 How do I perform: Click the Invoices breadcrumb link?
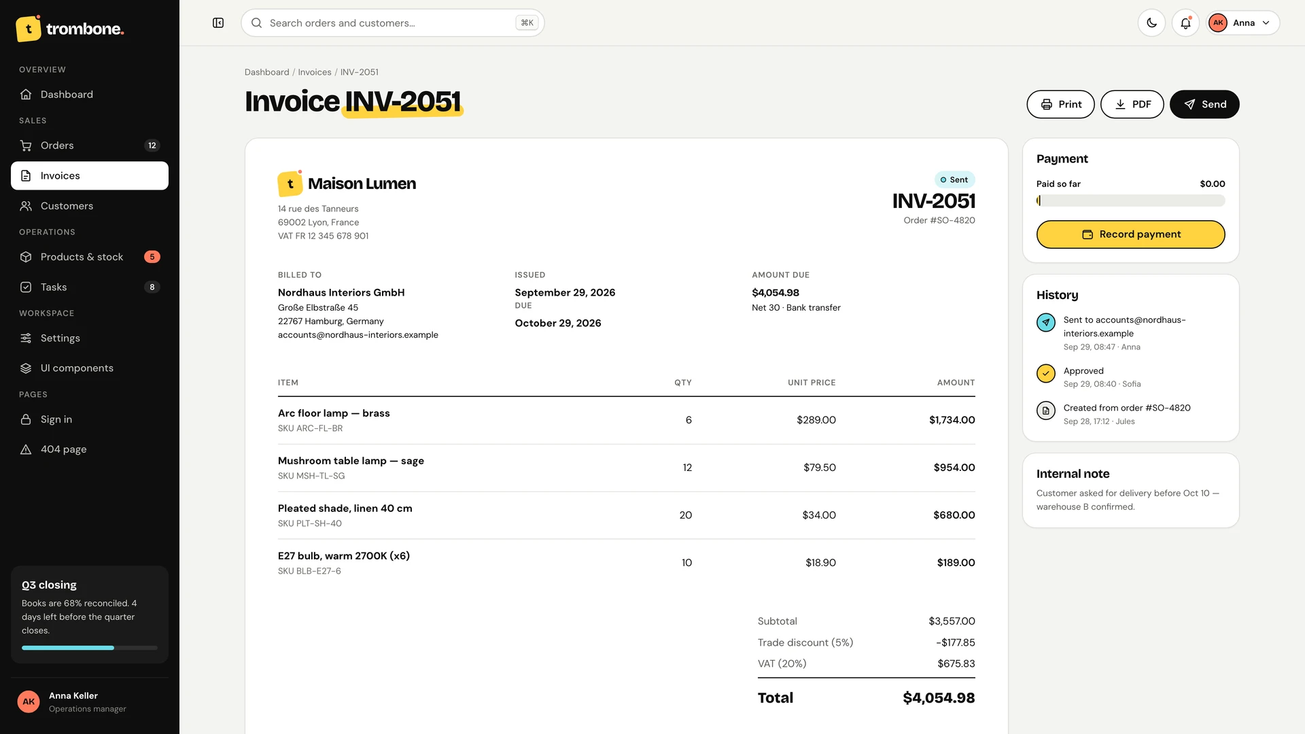pos(315,72)
